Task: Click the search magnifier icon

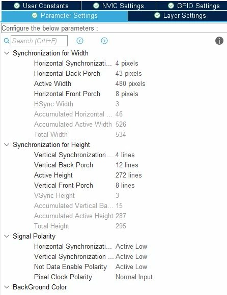Action: click(x=7, y=41)
